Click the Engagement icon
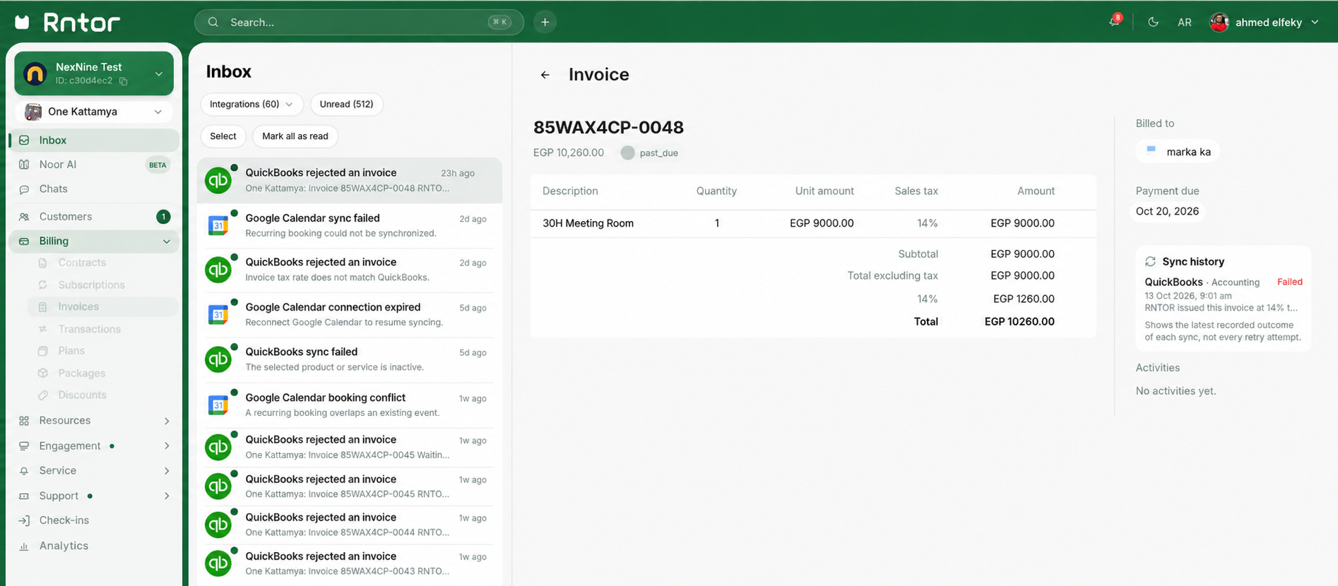 (x=24, y=446)
